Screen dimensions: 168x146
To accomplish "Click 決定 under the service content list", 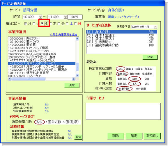I will [x=150, y=57].
